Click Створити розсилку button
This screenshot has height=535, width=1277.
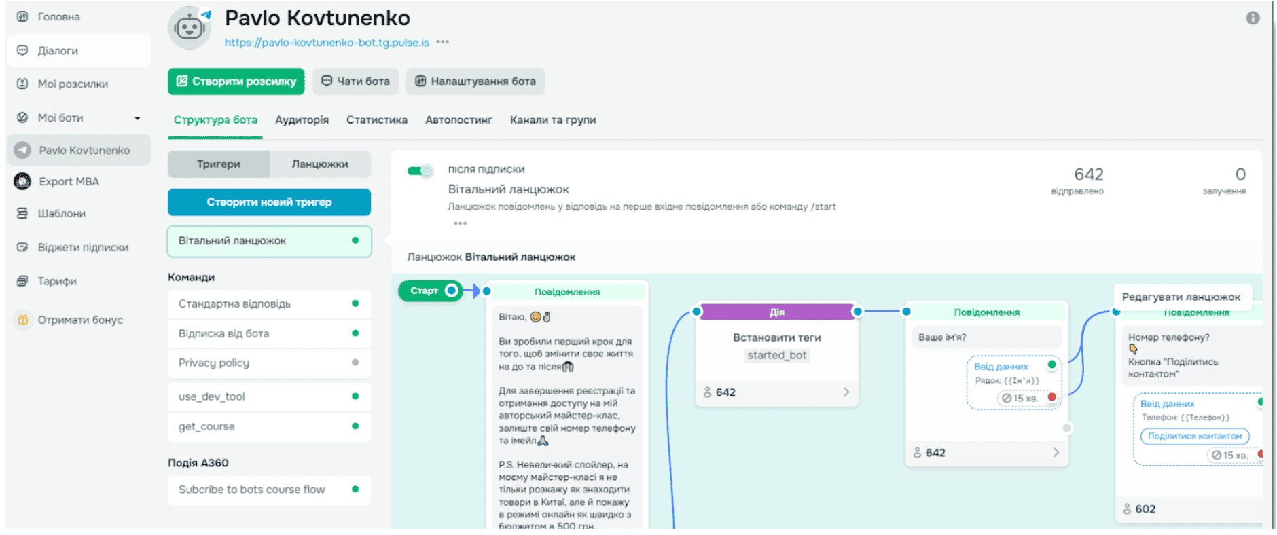point(236,81)
